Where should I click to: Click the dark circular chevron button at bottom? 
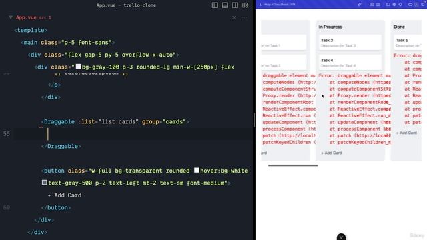[341, 237]
